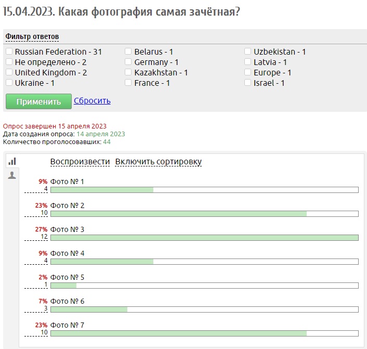This screenshot has height=349, width=367.
Task: Collapse the 'Фильтр ответов' filter section
Action: click(32, 36)
